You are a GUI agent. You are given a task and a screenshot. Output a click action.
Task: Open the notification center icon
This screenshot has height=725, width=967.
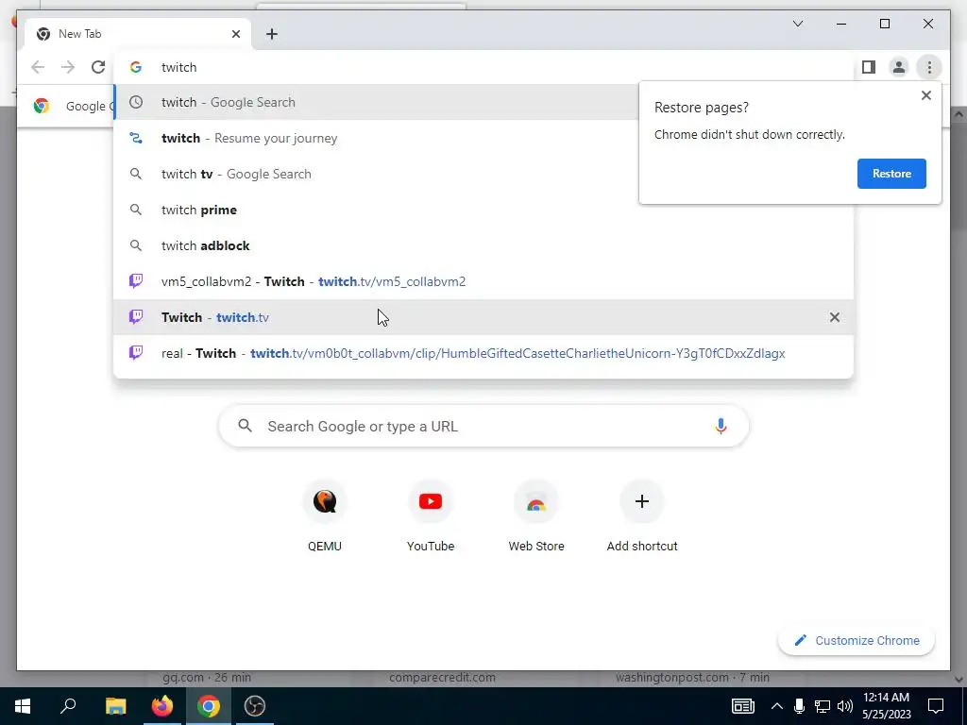pyautogui.click(x=936, y=706)
